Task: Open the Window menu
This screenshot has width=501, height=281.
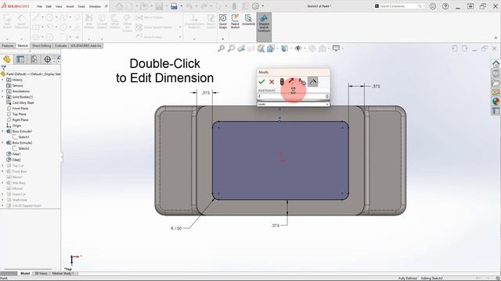Action: coord(95,6)
